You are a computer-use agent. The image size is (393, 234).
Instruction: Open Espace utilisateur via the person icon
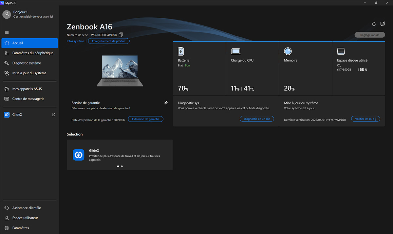7,218
